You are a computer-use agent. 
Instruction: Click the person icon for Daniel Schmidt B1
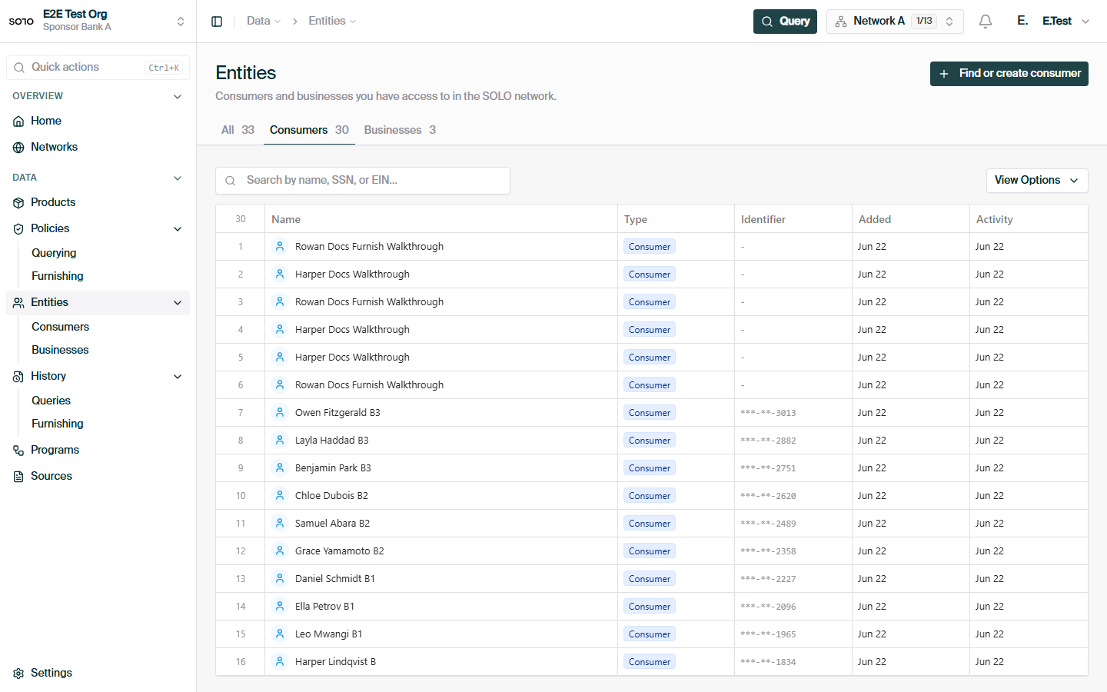click(x=280, y=578)
